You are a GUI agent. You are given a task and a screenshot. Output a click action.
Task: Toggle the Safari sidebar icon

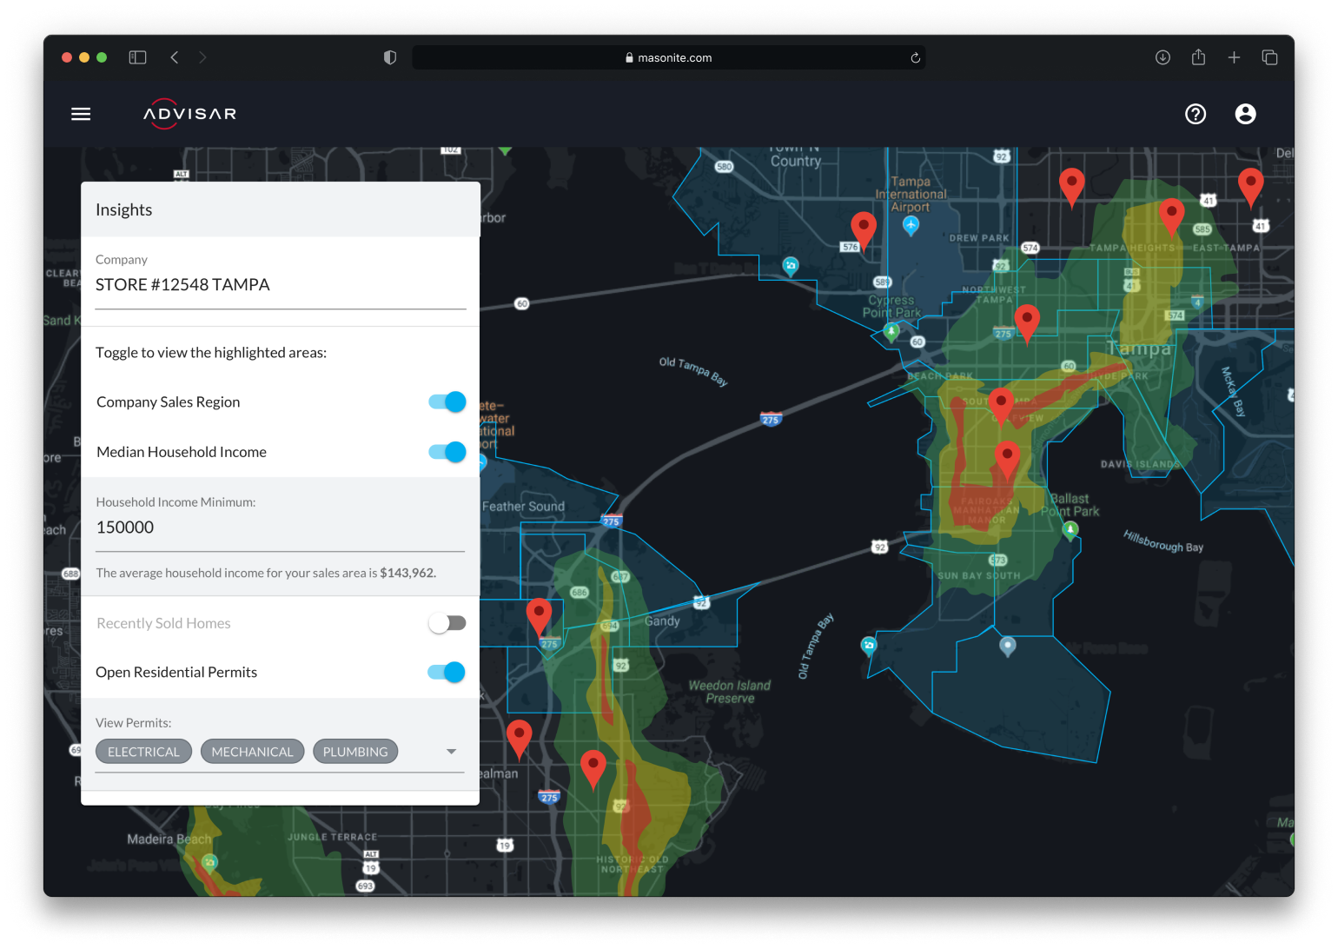[137, 57]
